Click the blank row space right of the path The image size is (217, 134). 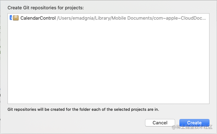point(207,18)
